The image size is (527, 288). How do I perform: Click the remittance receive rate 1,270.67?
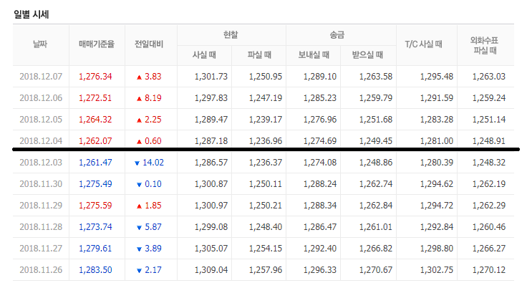(376, 270)
